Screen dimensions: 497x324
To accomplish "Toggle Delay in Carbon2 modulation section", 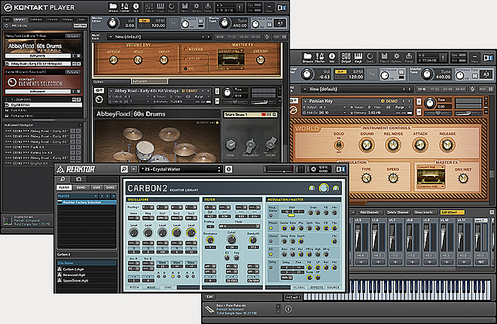I will point(271,268).
